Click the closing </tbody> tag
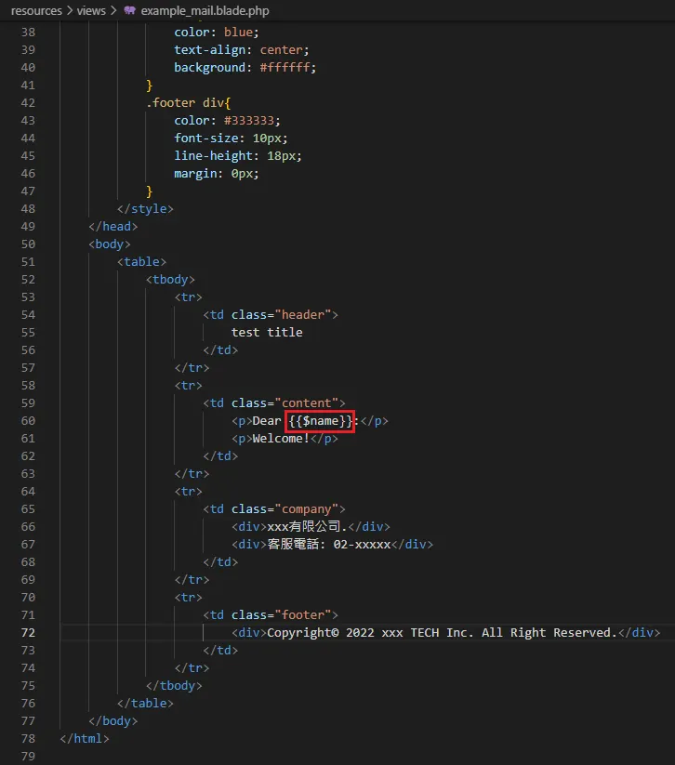This screenshot has height=765, width=675. point(174,685)
